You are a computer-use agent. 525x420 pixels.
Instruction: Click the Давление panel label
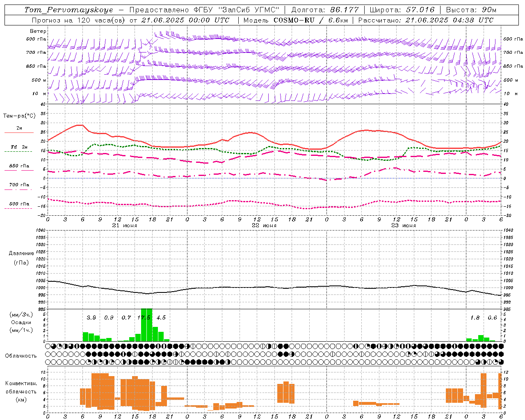pos(21,253)
